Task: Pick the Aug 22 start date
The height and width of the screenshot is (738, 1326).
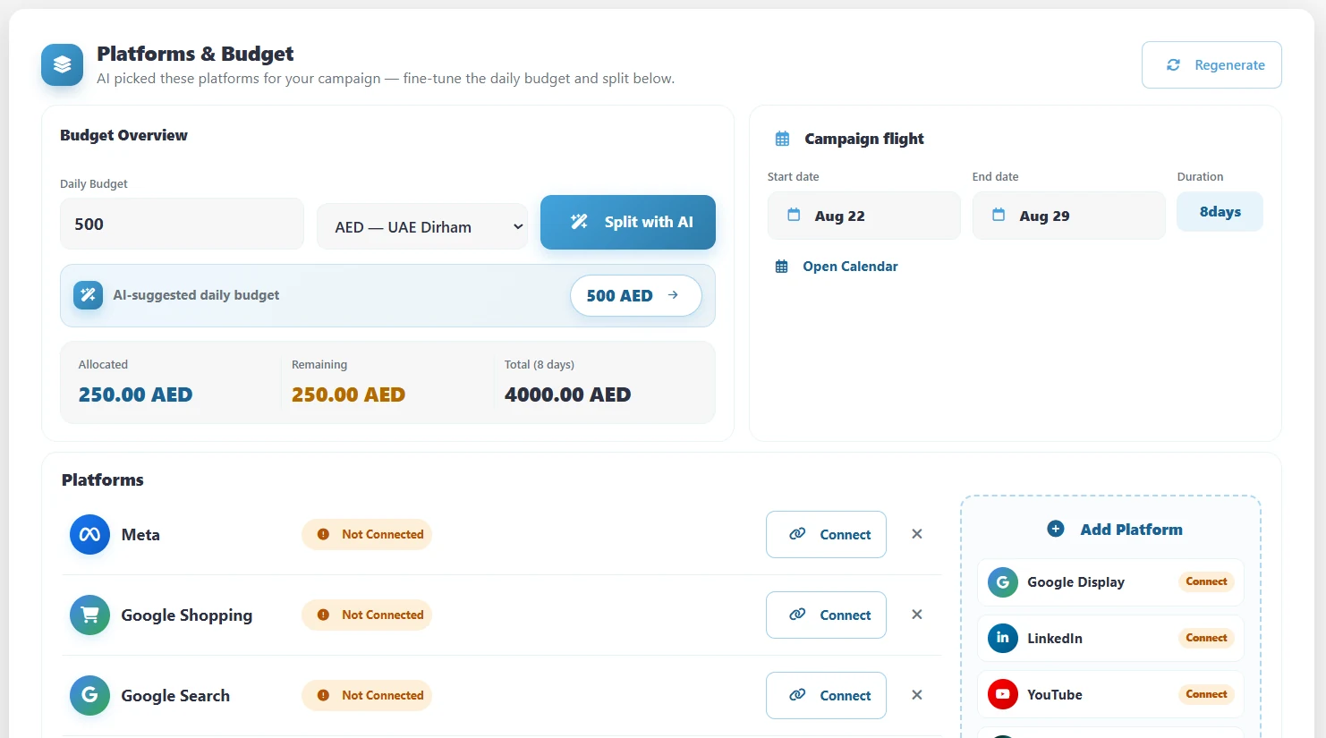Action: (863, 216)
